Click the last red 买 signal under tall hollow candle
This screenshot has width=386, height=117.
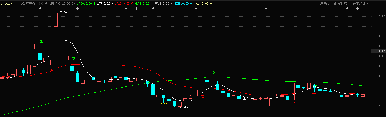coord(294,102)
